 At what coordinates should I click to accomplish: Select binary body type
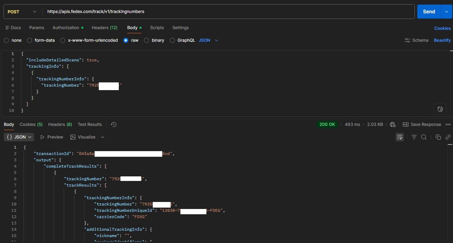tap(154, 40)
